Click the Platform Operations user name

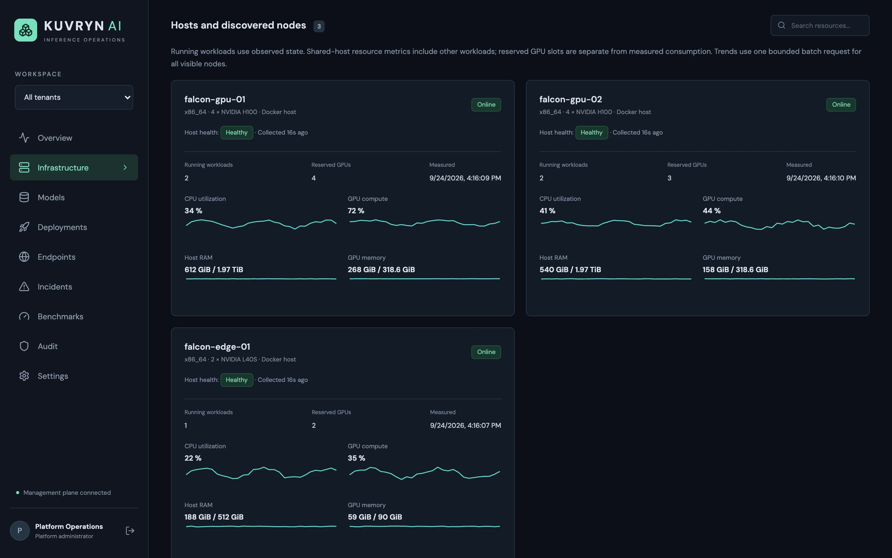coord(69,527)
